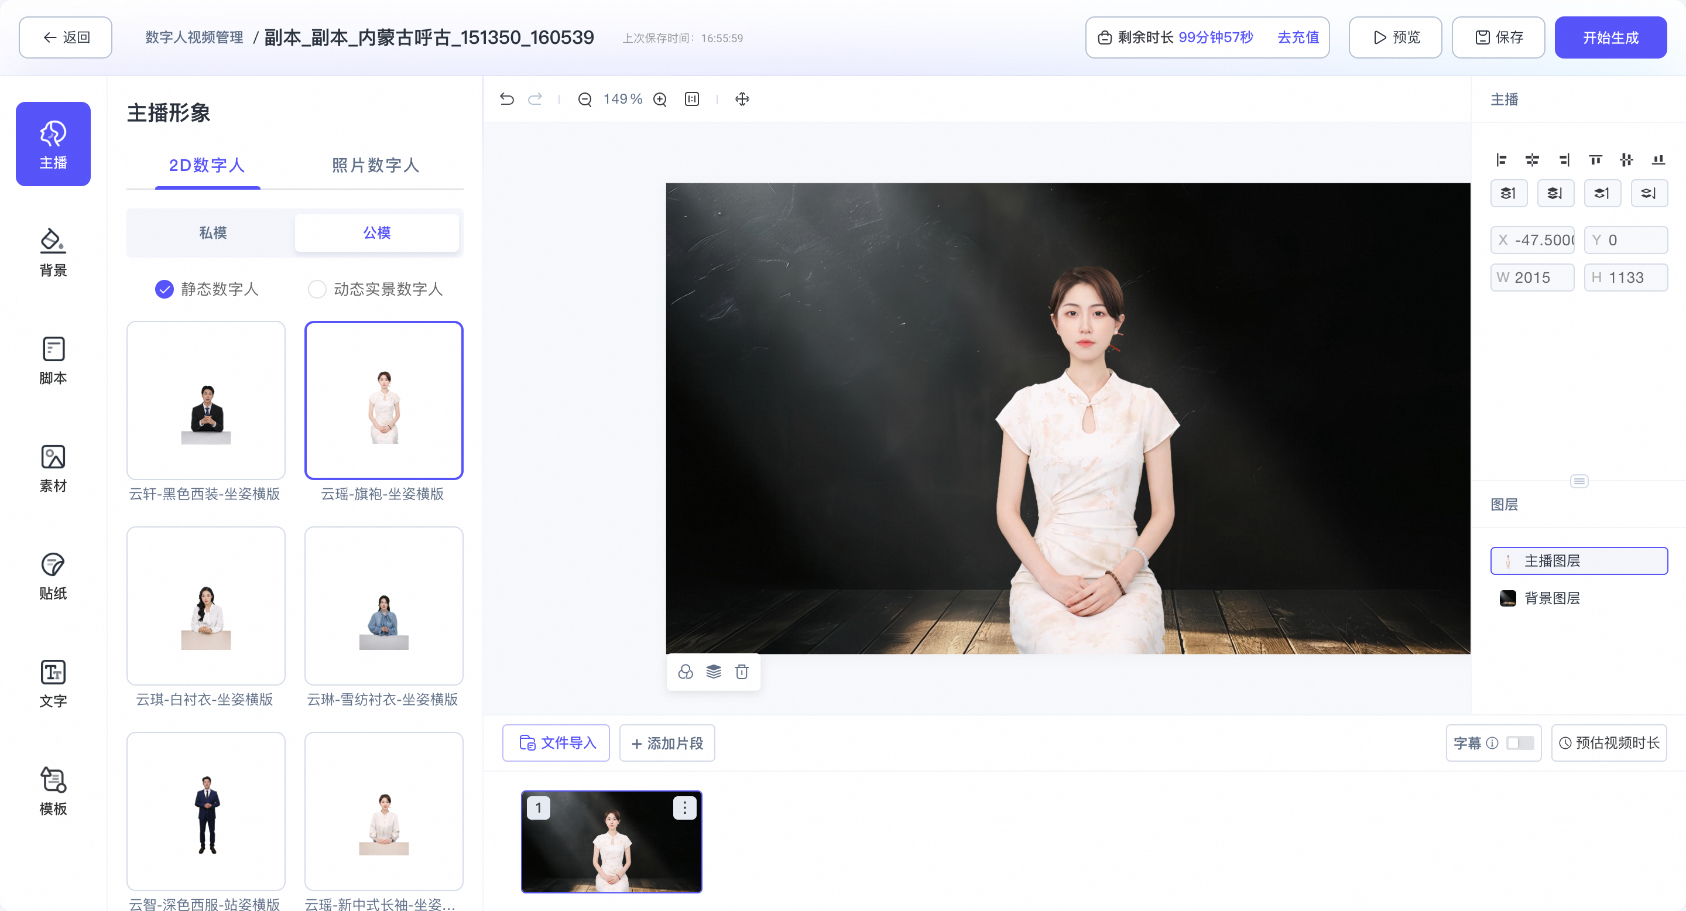Screen dimensions: 1686x911
Task: Align the anchor to vertical center
Action: click(x=1626, y=160)
